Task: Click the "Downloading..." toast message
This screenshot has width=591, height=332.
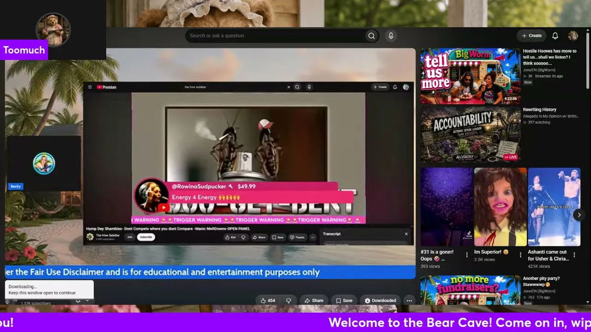Action: point(49,290)
